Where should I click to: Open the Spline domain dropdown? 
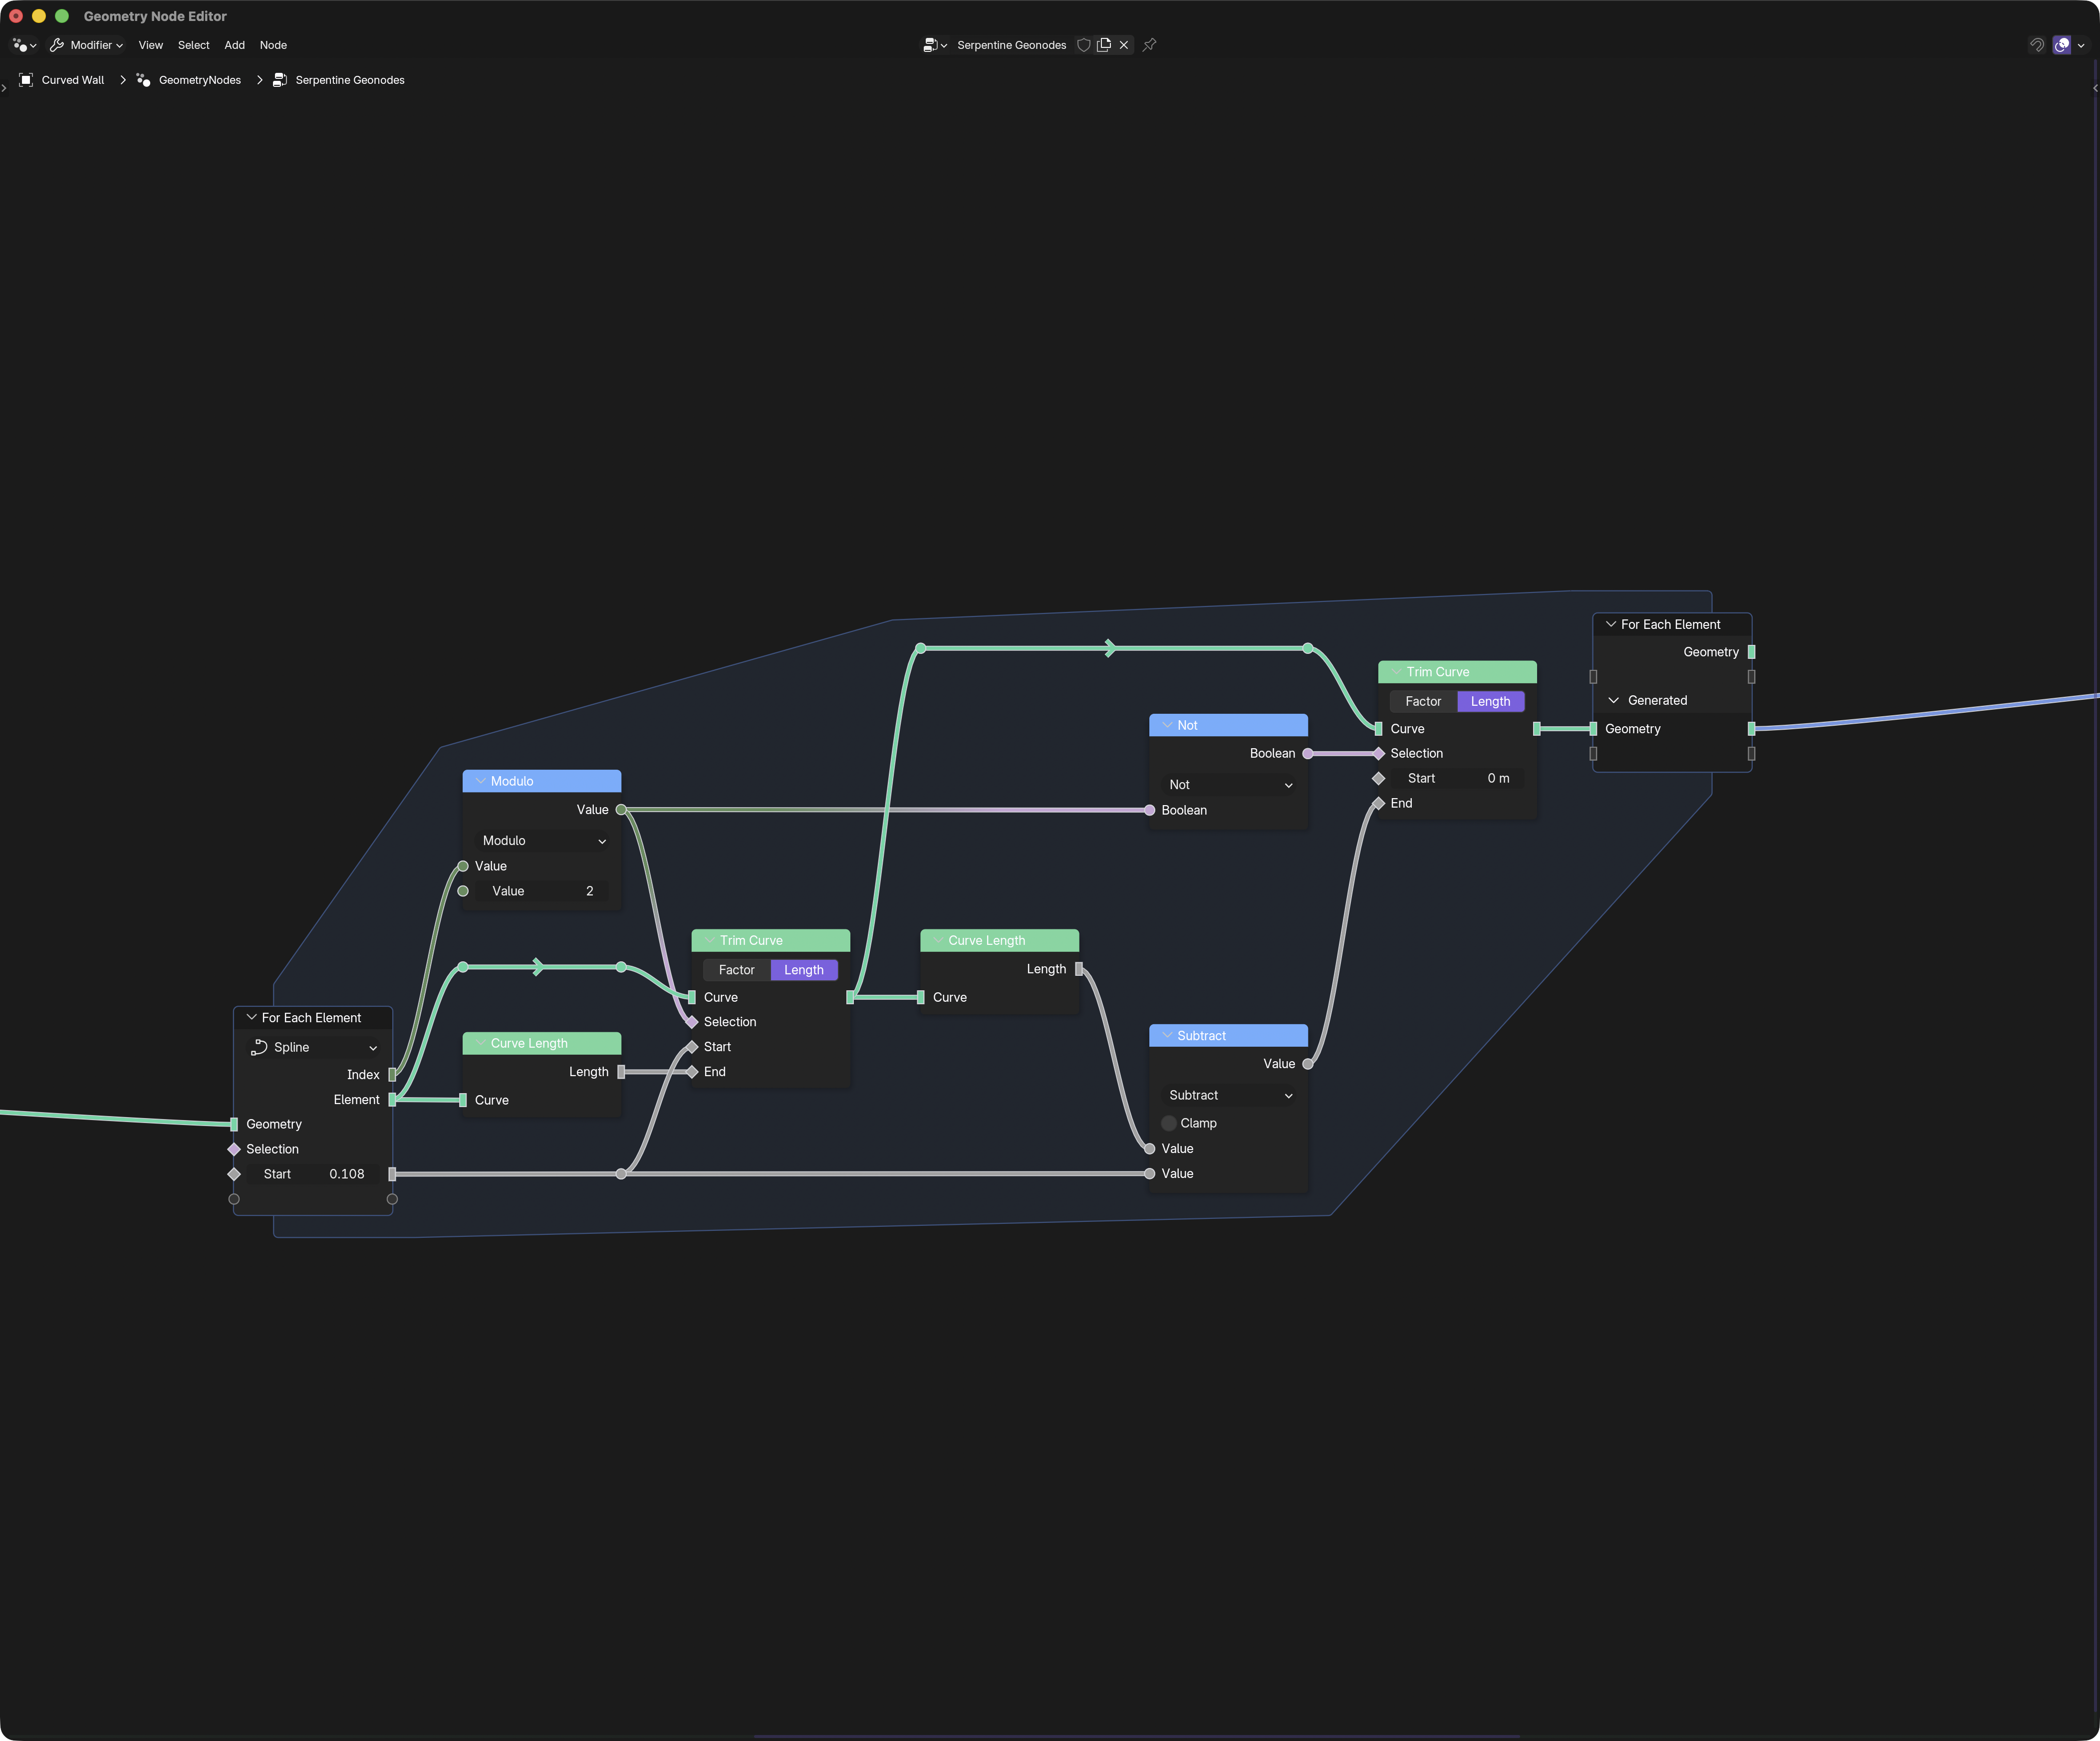click(314, 1047)
